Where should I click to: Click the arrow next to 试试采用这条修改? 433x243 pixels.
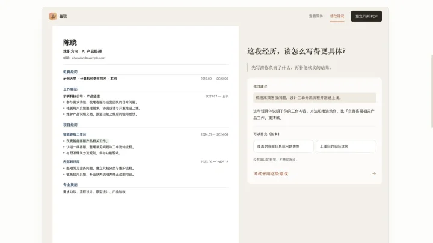click(374, 173)
